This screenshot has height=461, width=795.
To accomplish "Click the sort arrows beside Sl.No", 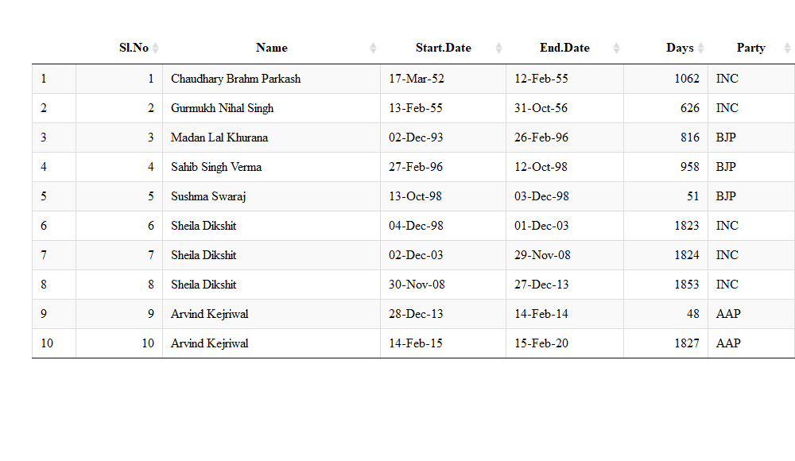I will coord(156,48).
